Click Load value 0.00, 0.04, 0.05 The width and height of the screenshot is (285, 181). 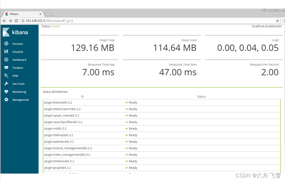point(248,48)
